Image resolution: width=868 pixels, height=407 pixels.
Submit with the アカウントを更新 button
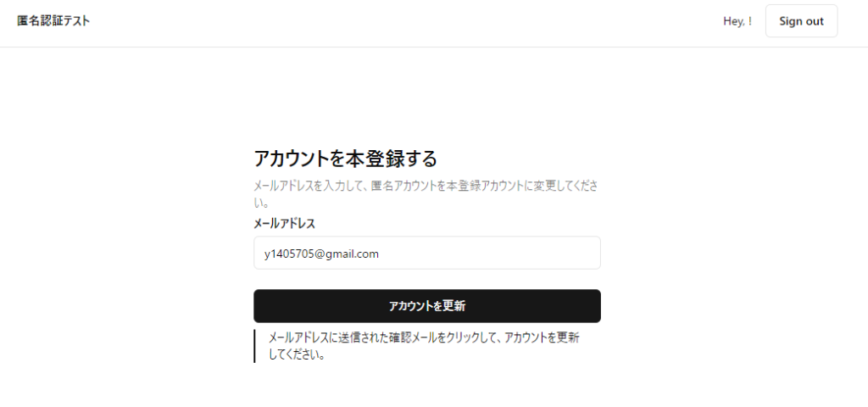point(427,305)
